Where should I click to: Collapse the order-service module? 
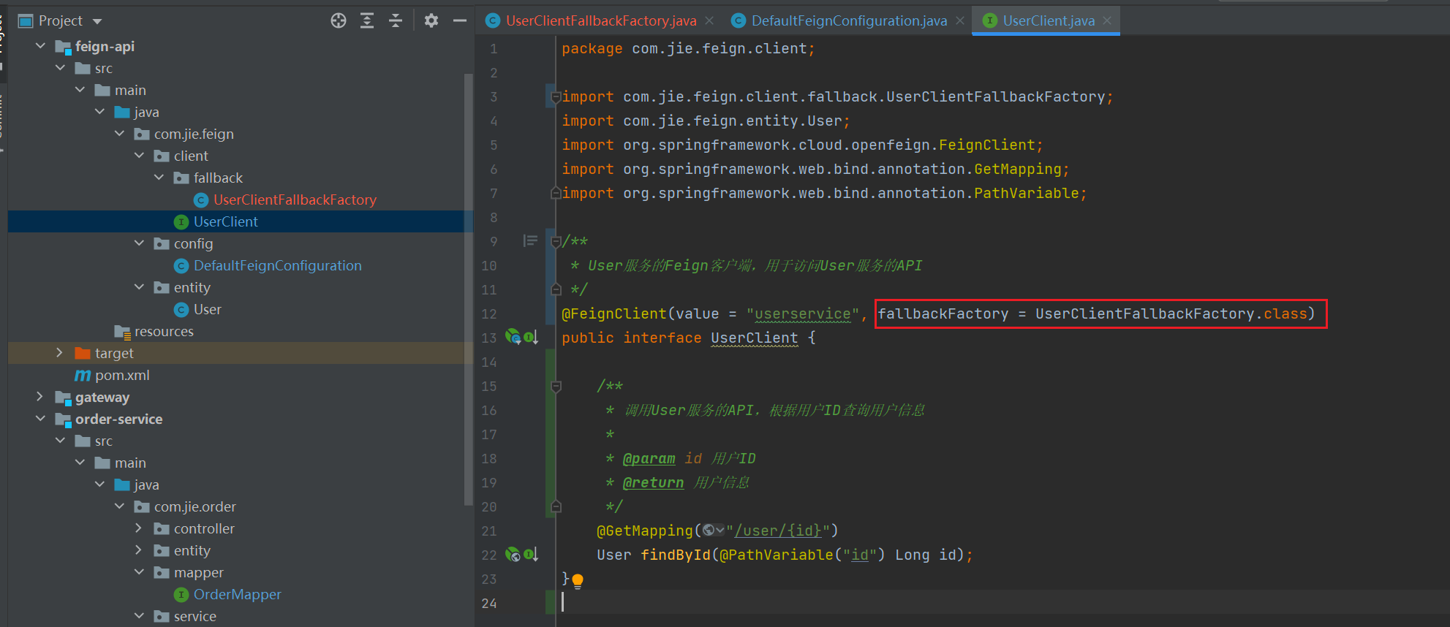40,419
